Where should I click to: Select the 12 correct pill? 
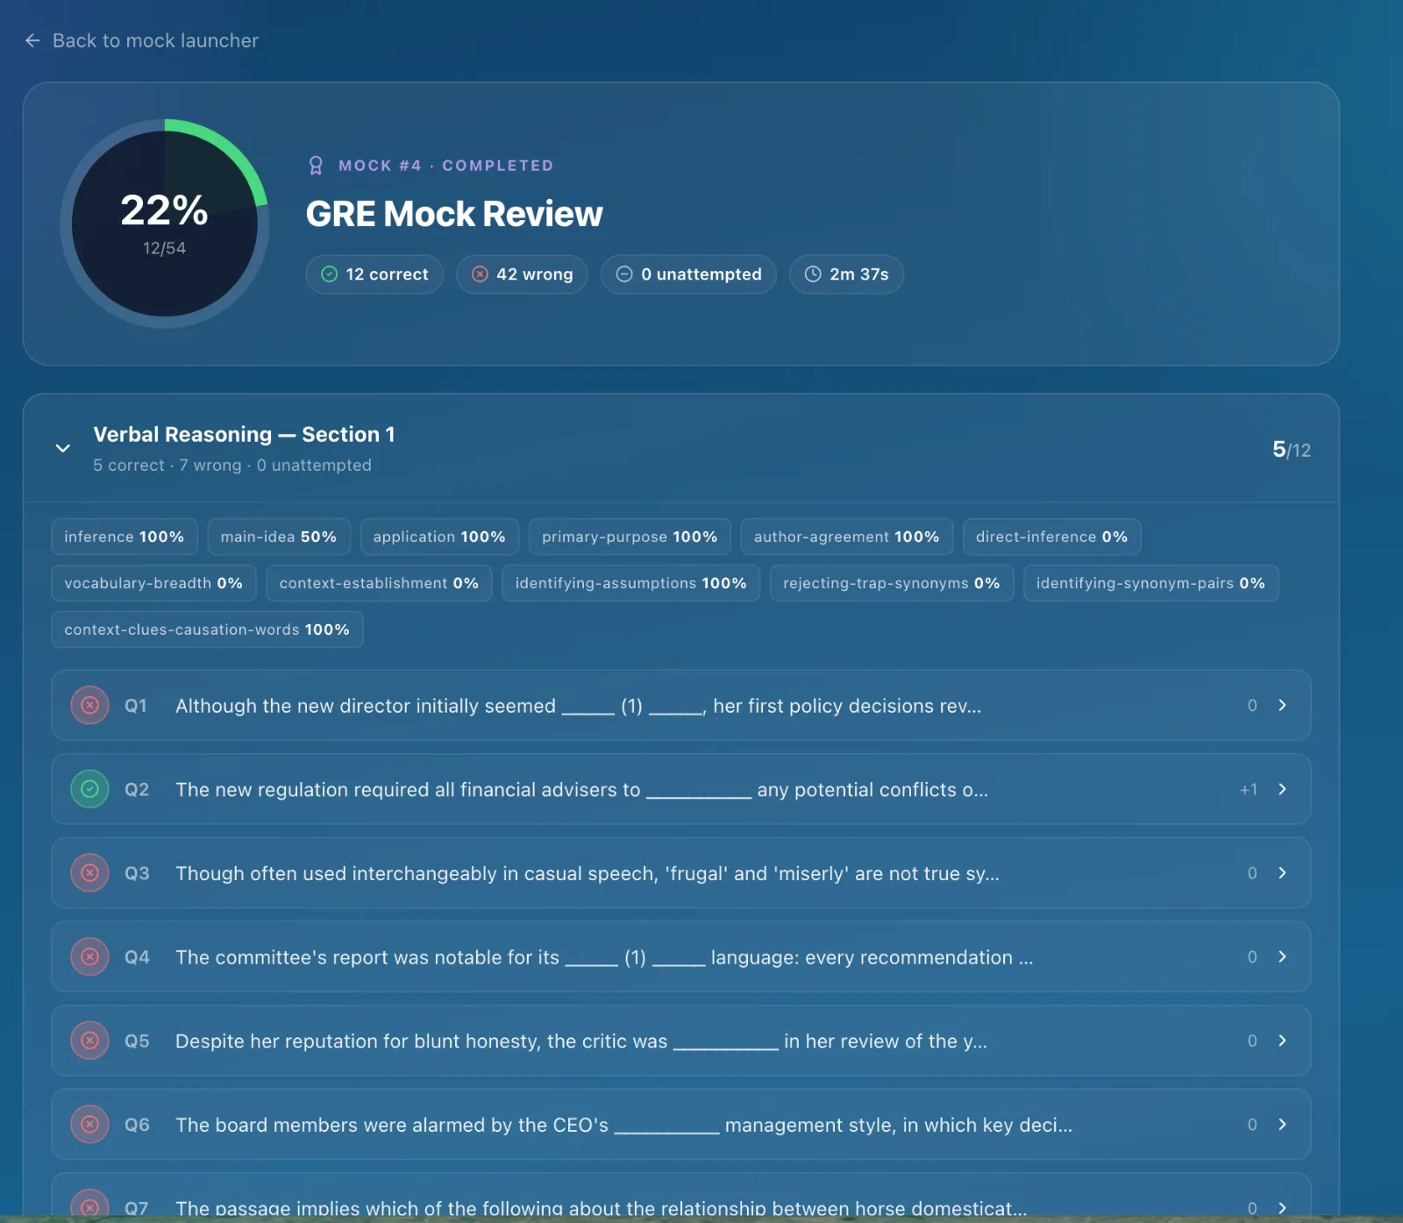click(x=374, y=274)
